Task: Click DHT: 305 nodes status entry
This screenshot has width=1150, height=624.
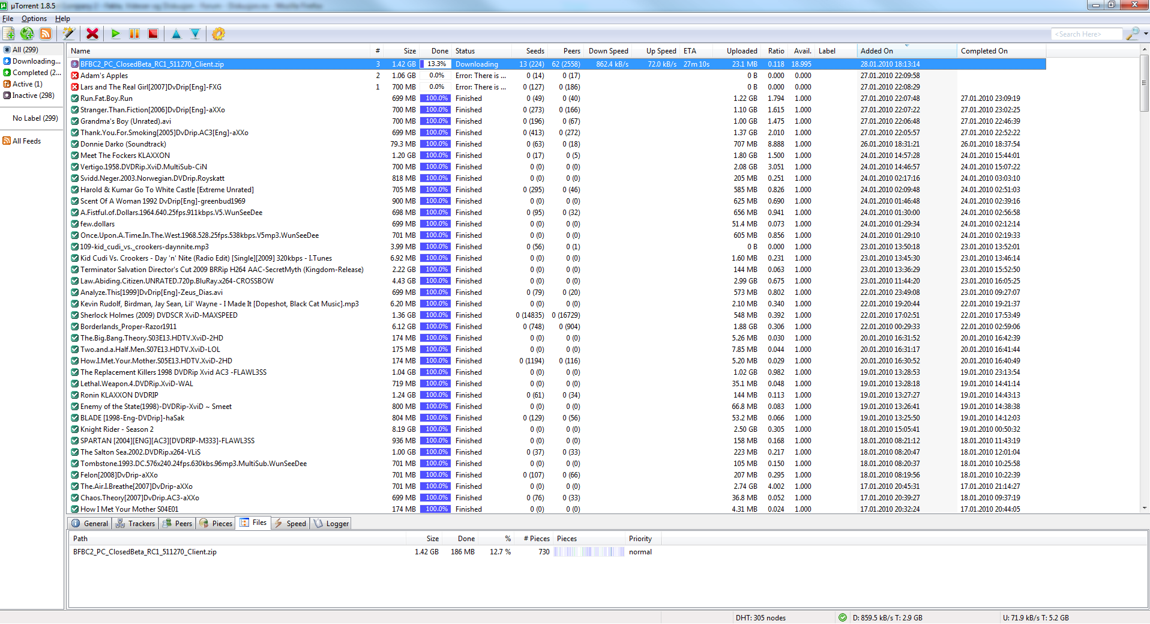Action: 760,618
